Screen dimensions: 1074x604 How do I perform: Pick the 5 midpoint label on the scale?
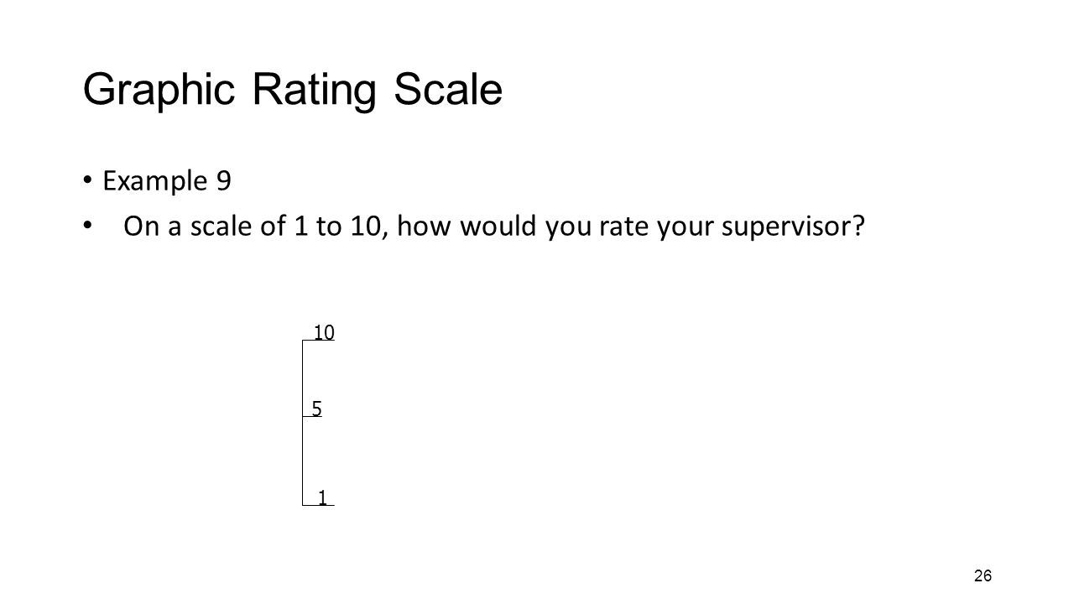click(x=316, y=409)
